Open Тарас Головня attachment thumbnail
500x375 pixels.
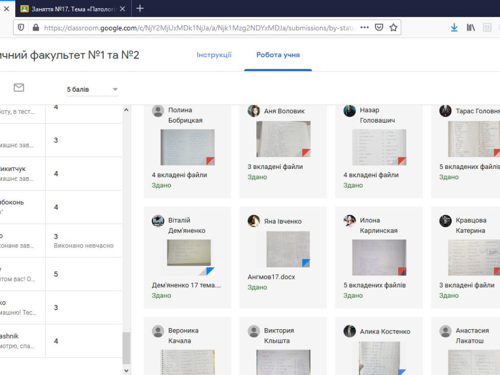pyautogui.click(x=474, y=139)
